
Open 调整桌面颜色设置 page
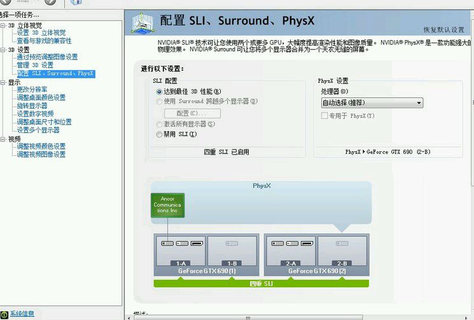tap(41, 97)
